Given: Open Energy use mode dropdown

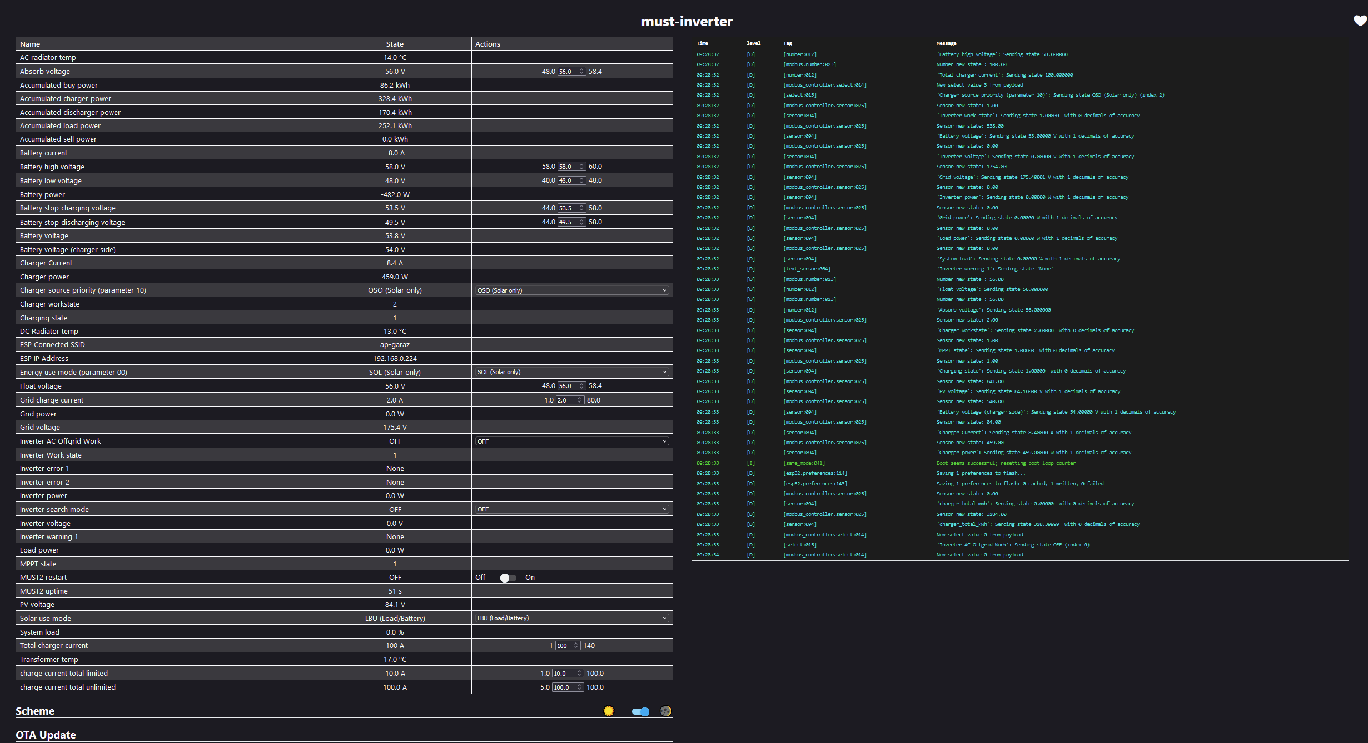Looking at the screenshot, I should [x=572, y=372].
